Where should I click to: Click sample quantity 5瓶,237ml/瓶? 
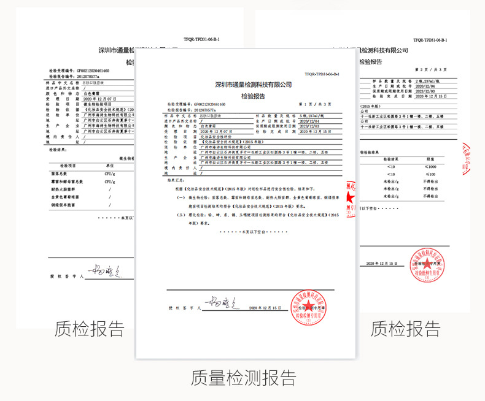[311, 116]
